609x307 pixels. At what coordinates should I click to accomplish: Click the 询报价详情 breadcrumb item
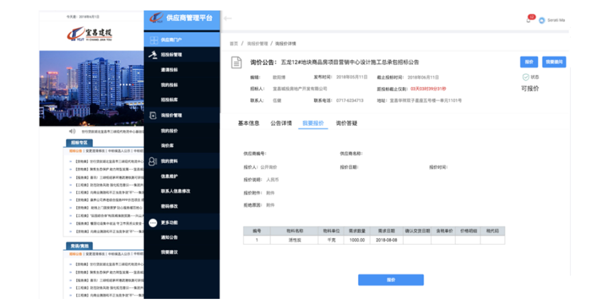pyautogui.click(x=285, y=43)
